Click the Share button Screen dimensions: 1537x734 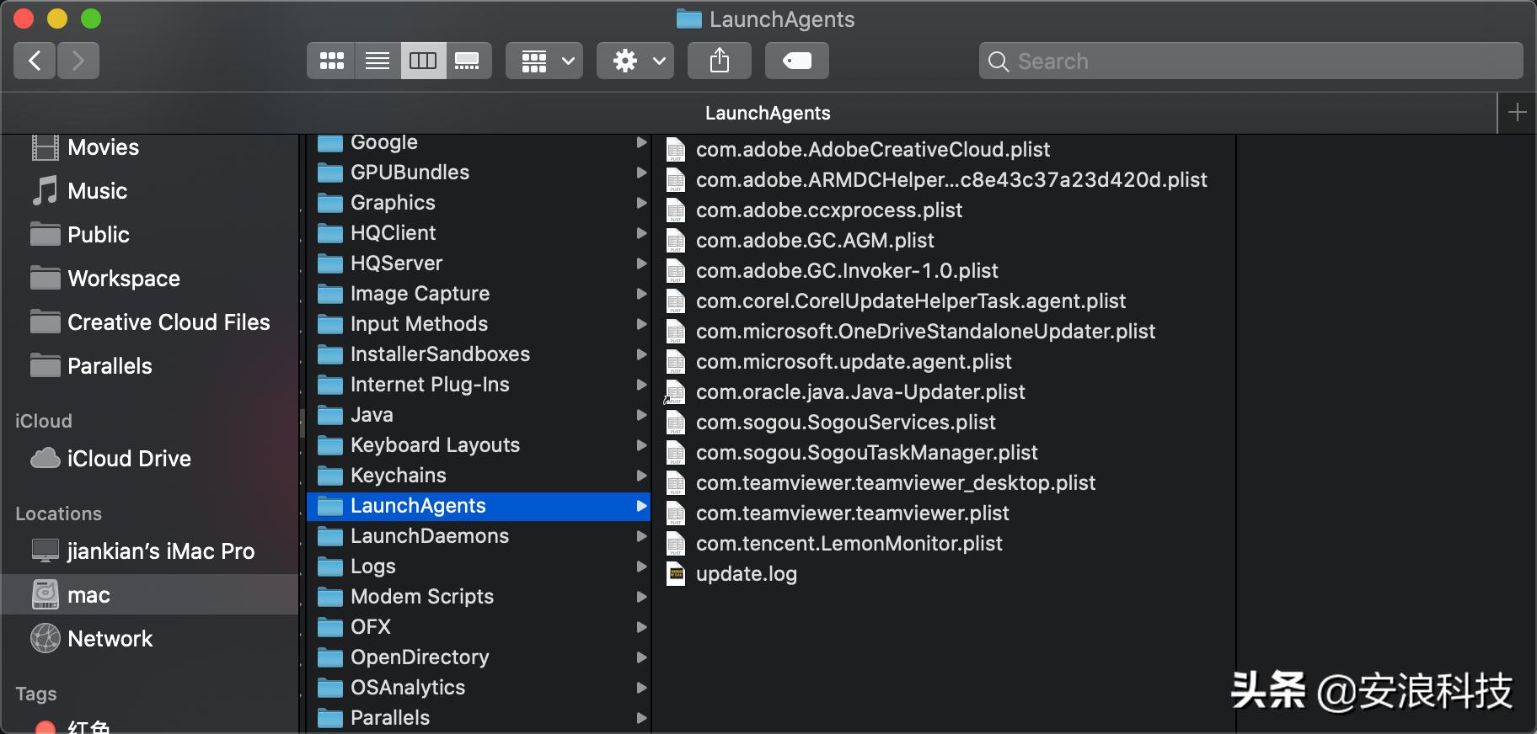pos(720,61)
